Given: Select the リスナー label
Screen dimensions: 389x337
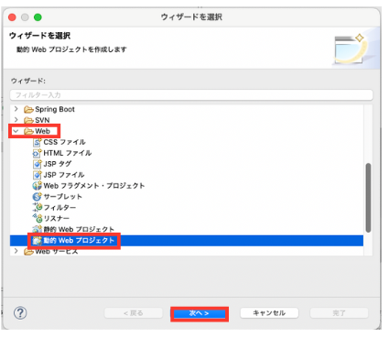Looking at the screenshot, I should pos(57,218).
